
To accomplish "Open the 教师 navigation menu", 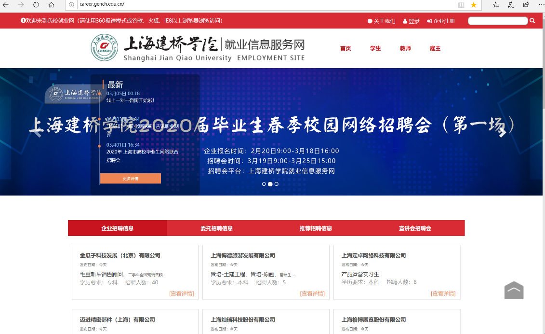I will pos(405,48).
